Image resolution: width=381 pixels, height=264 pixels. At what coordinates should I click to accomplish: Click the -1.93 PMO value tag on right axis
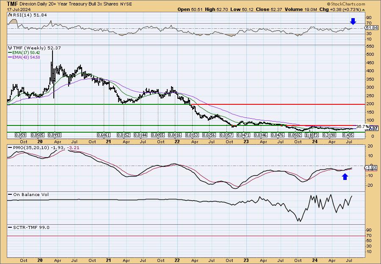(372, 168)
